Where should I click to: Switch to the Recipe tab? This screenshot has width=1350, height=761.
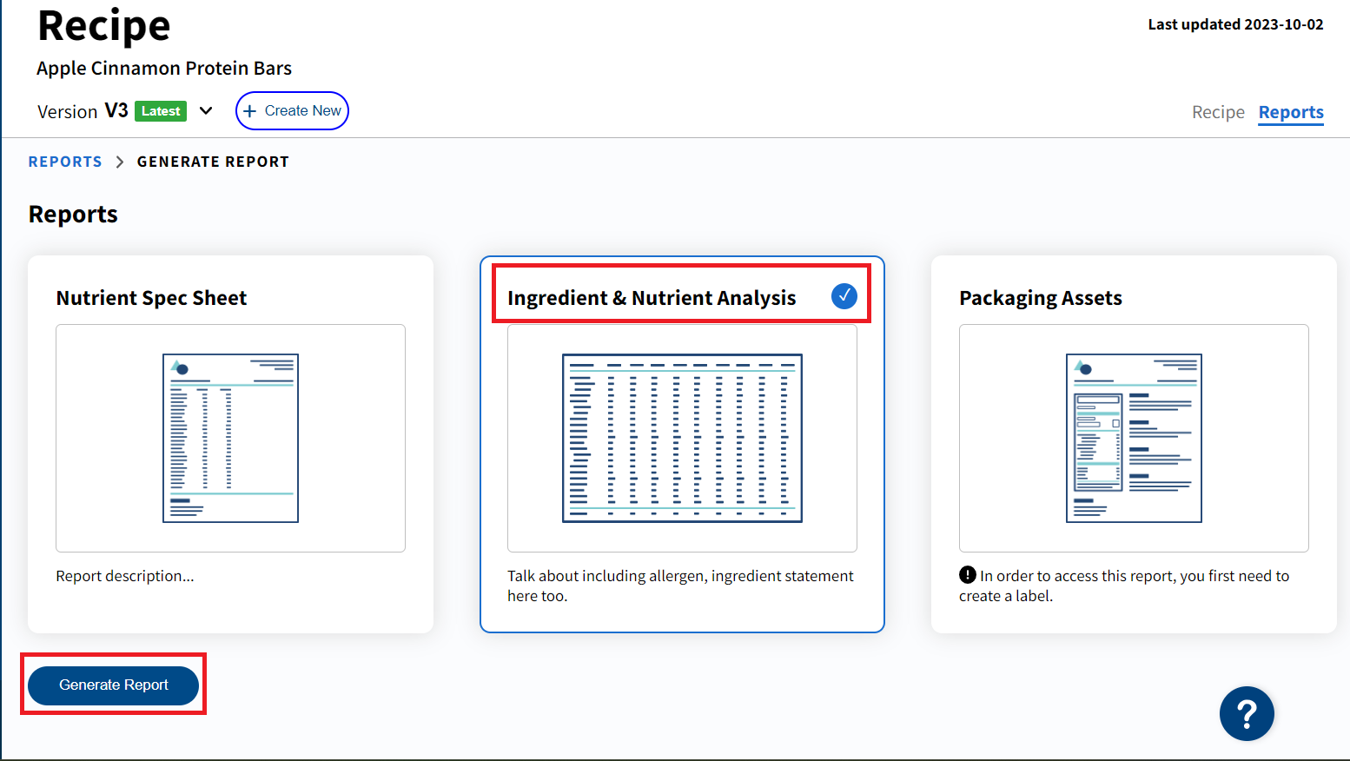[x=1218, y=112]
